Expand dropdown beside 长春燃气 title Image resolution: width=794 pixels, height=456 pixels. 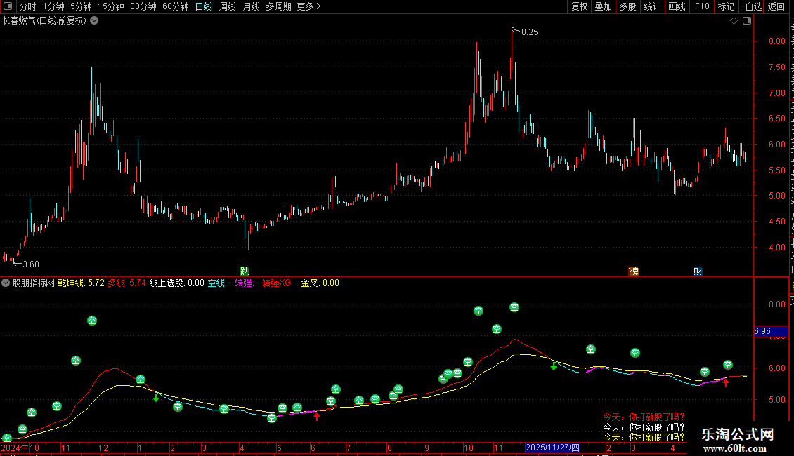(x=94, y=21)
